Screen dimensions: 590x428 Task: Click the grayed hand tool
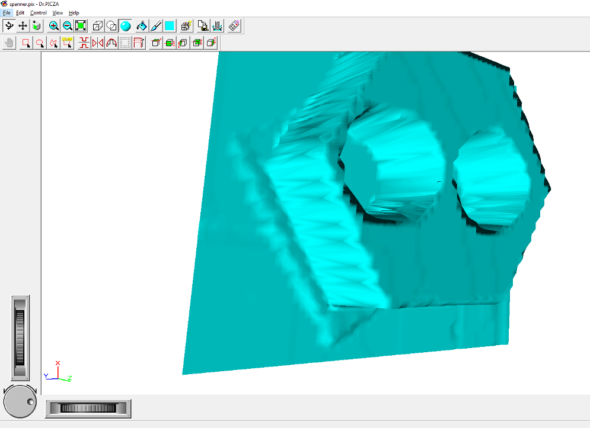(x=9, y=43)
